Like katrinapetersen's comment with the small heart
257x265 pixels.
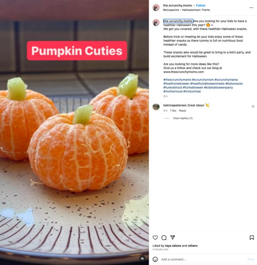(253, 106)
